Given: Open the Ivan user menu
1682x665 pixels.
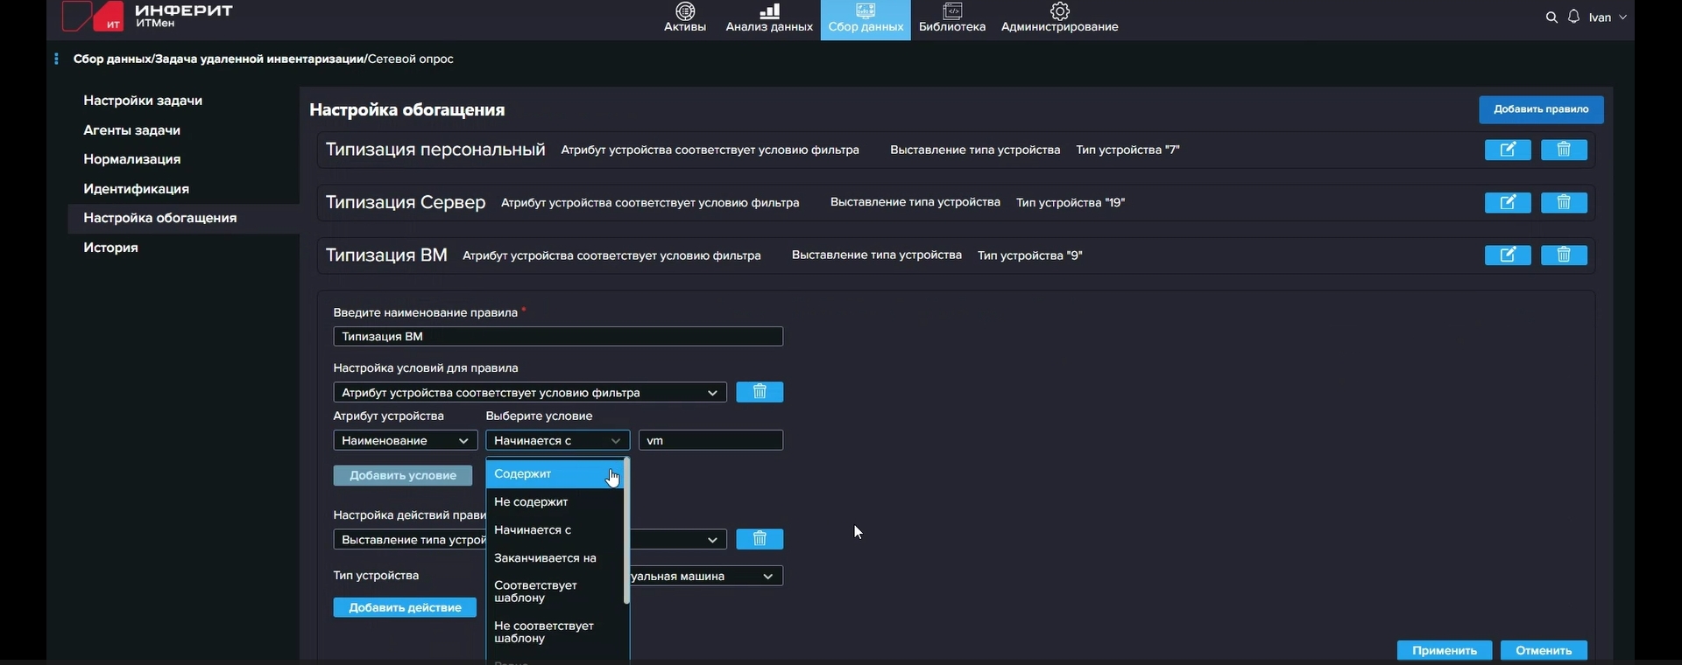Looking at the screenshot, I should point(1608,17).
